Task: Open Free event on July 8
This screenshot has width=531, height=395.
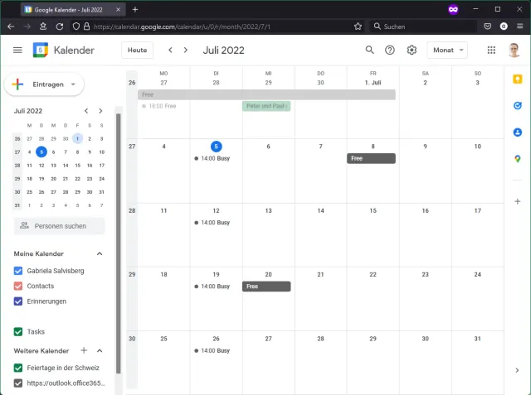Action: (371, 158)
